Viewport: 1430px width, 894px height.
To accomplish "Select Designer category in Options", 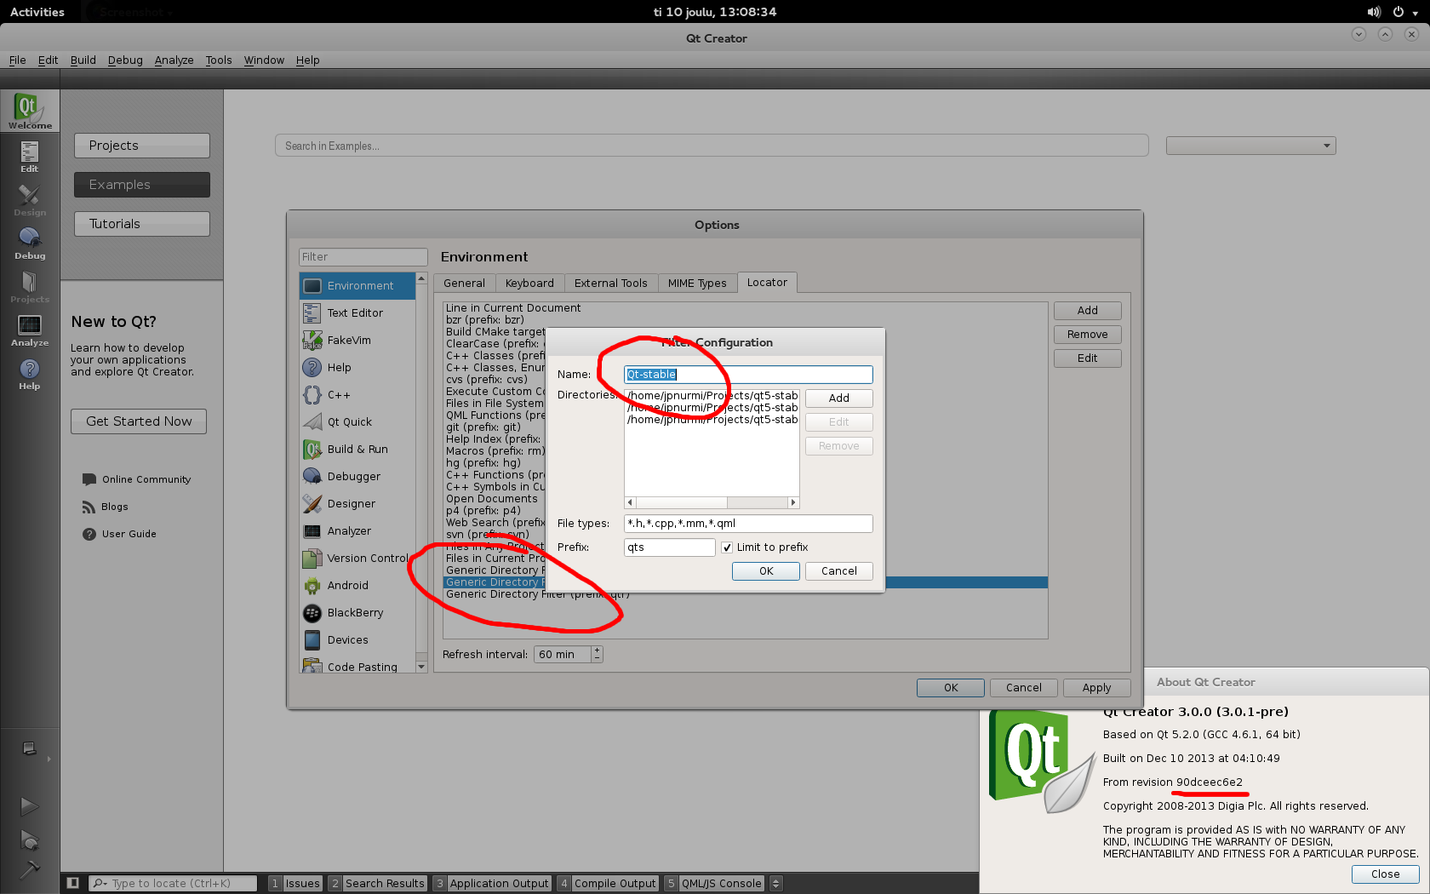I will coord(356,504).
